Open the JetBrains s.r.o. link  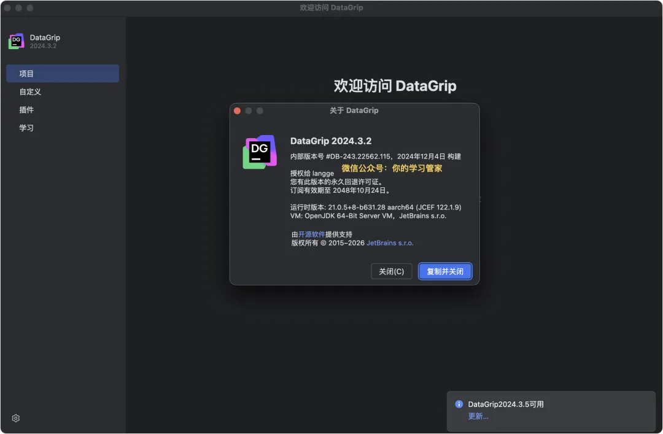[x=390, y=243]
